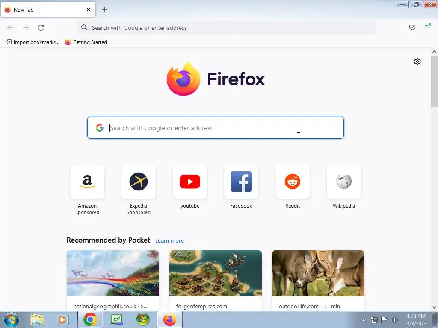This screenshot has height=328, width=438.
Task: Click the Forward navigation arrow
Action: pos(26,28)
